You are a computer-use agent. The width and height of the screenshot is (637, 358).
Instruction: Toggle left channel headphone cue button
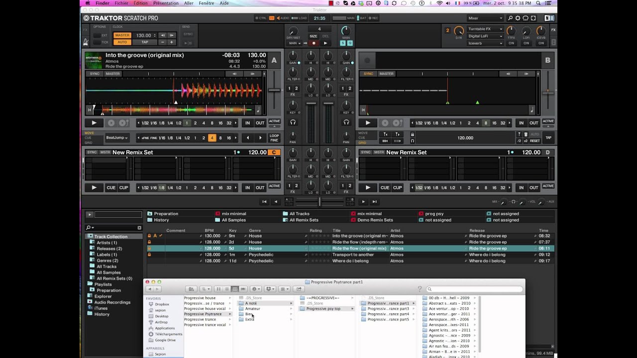293,122
